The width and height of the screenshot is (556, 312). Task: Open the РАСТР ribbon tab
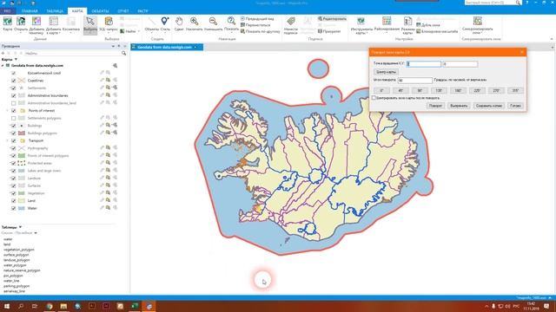[x=142, y=11]
